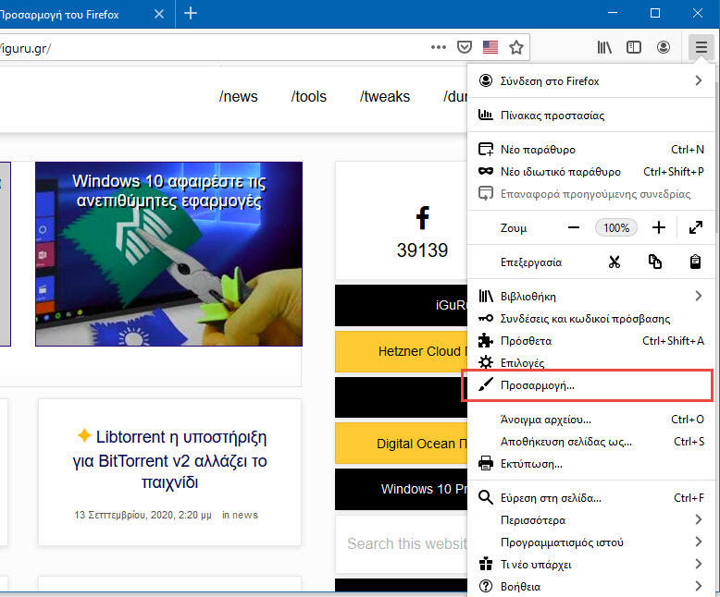Screen dimensions: 720x597
Task: Close the Προσαρμογή του Firefox tab
Action: pos(159,14)
